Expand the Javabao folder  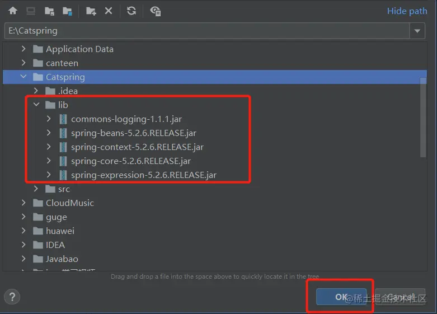point(24,259)
